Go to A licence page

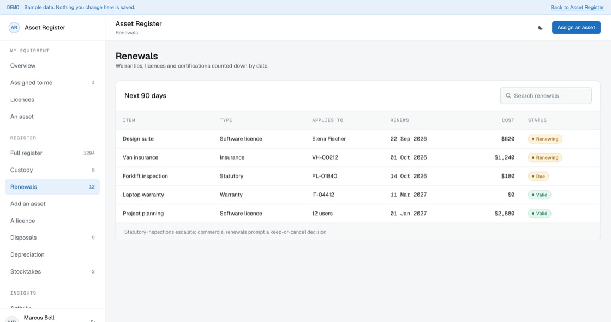(52, 221)
